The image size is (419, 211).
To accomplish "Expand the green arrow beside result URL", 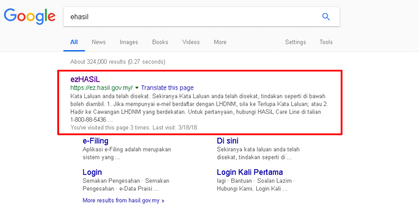I will pos(137,88).
